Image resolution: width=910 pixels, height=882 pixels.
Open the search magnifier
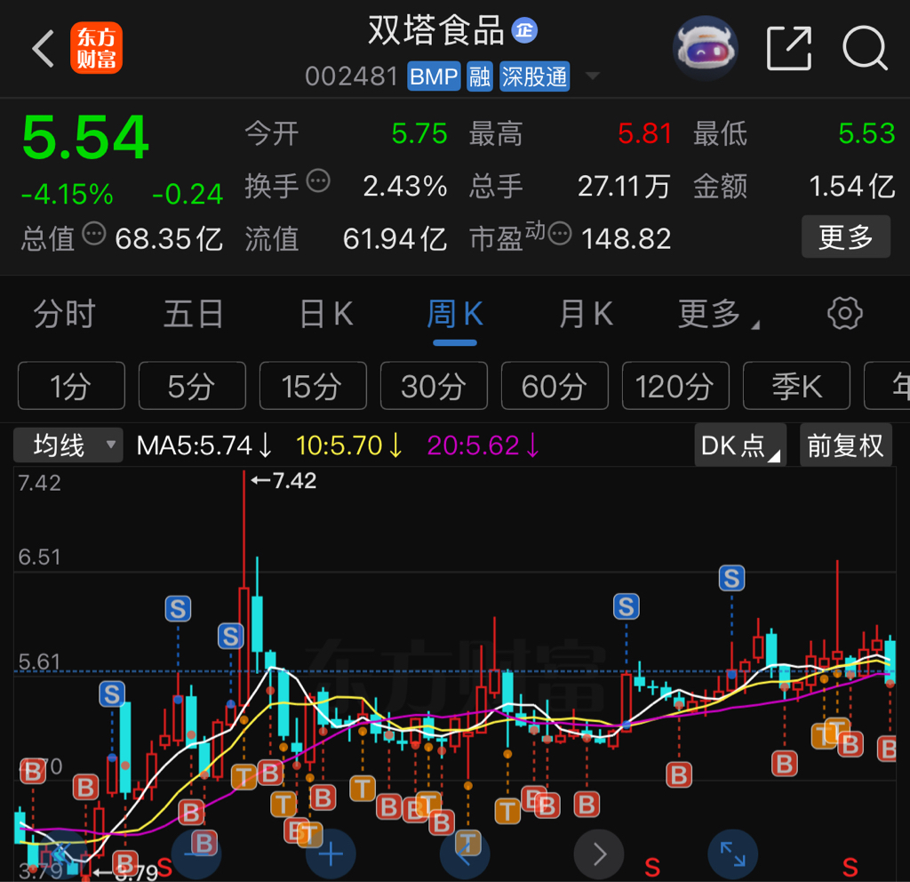pos(866,48)
